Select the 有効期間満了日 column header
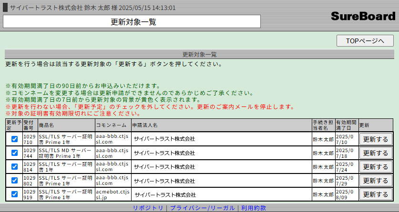399x212 pixels. point(346,125)
